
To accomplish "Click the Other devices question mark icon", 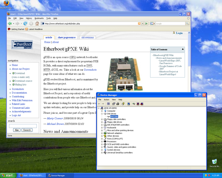I will point(105,136).
